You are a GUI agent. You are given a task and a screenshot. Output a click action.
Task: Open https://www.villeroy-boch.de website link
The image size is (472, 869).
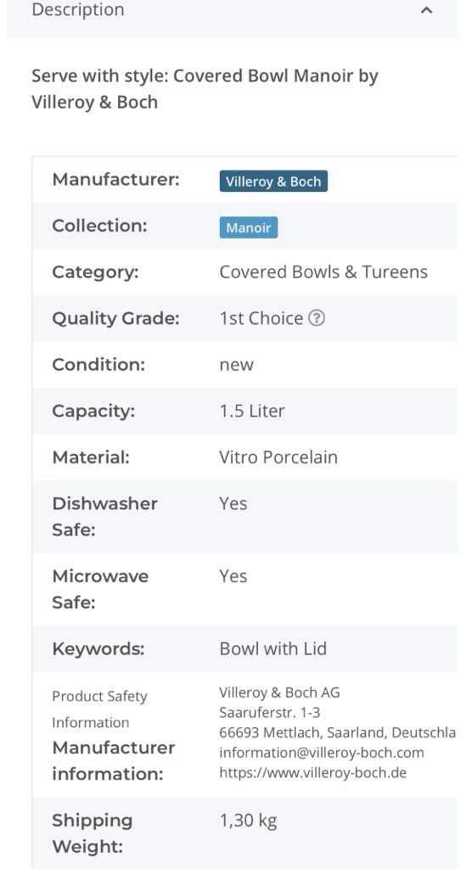click(312, 772)
